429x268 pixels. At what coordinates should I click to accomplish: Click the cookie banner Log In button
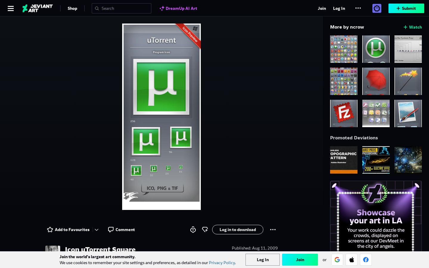[x=262, y=260]
